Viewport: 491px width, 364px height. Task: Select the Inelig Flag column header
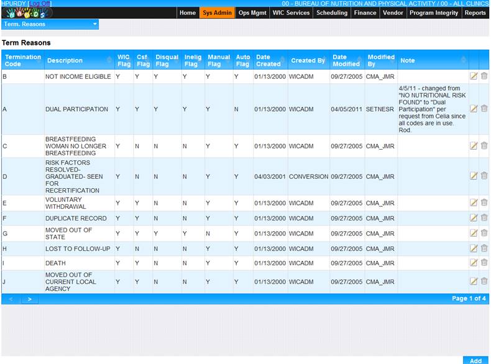[x=193, y=60]
